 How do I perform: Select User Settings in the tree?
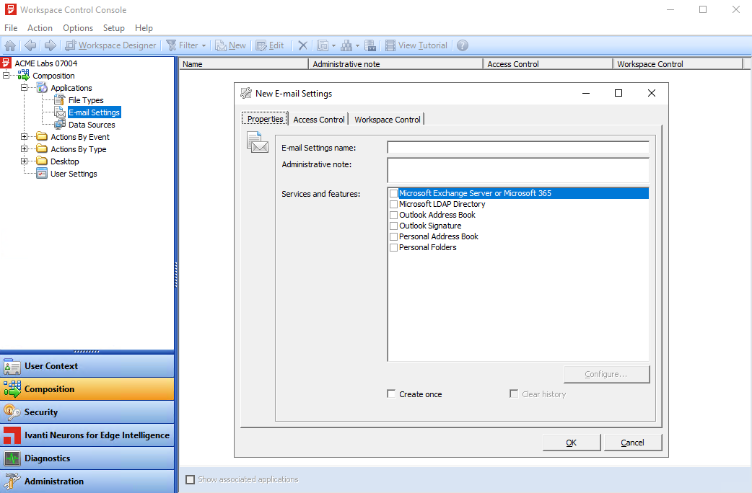[74, 174]
